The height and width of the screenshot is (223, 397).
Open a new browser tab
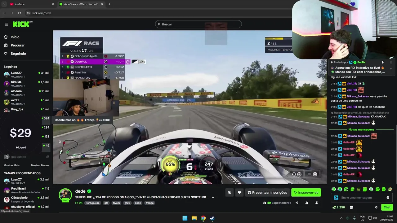tap(109, 4)
